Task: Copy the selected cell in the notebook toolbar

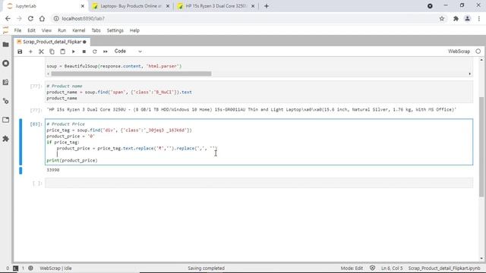Action: coord(52,52)
